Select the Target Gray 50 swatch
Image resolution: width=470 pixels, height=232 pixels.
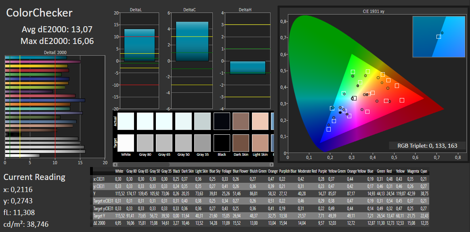[183, 143]
